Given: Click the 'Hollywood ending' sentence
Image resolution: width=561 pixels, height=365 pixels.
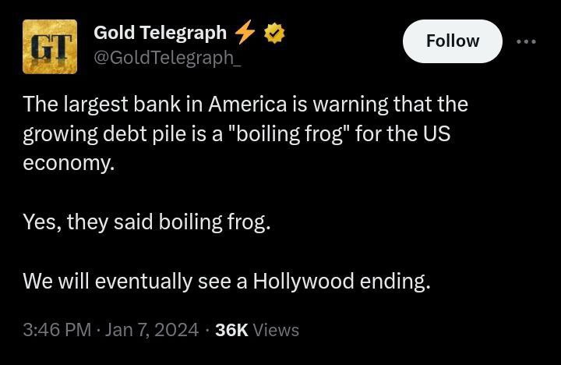Looking at the screenshot, I should [x=227, y=281].
